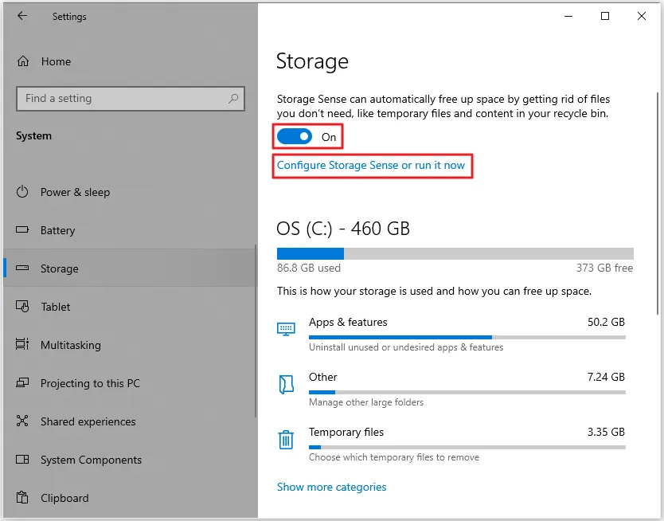Click the 86.8 GB used label
664x521 pixels.
(309, 268)
